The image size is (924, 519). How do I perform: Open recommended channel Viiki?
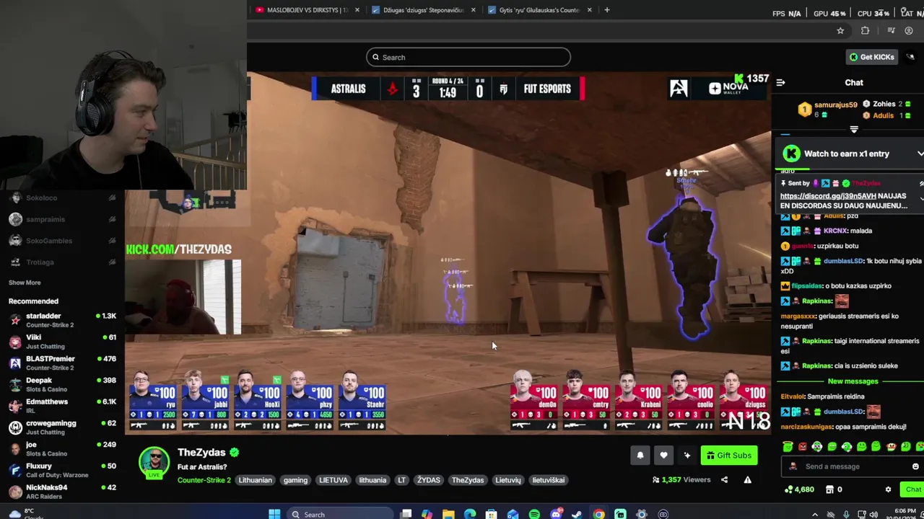64,342
